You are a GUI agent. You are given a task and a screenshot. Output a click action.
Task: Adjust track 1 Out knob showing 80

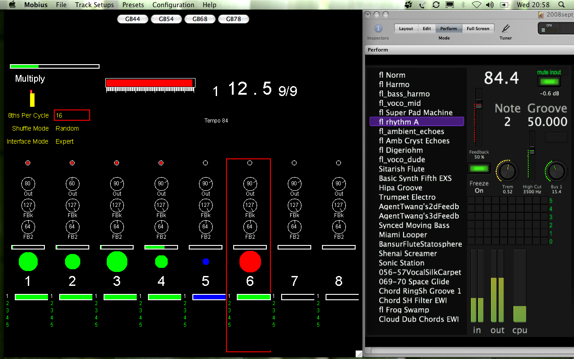(28, 184)
